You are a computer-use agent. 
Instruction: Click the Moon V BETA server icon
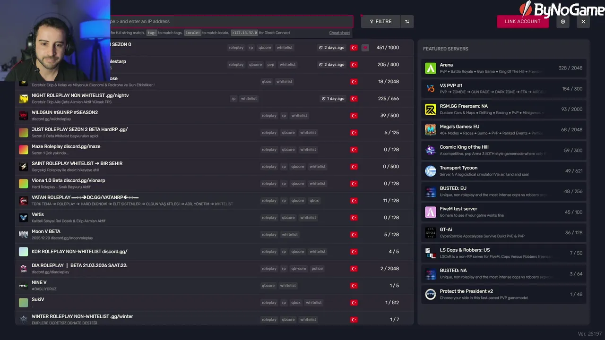pyautogui.click(x=24, y=235)
